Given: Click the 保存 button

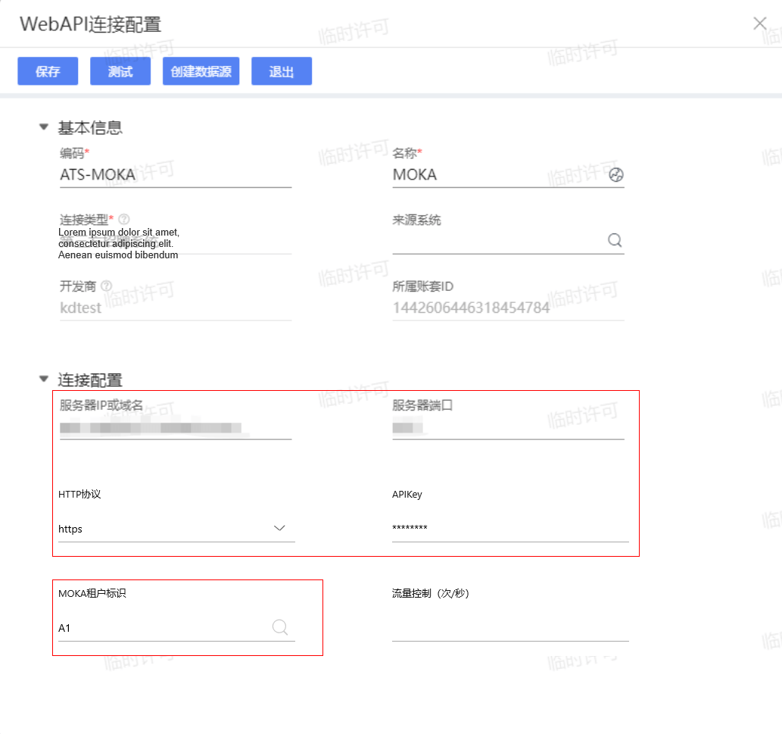Looking at the screenshot, I should [x=48, y=72].
